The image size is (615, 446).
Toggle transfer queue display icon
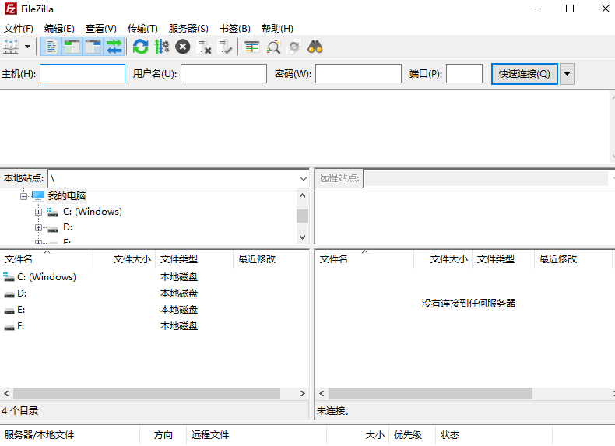point(114,47)
